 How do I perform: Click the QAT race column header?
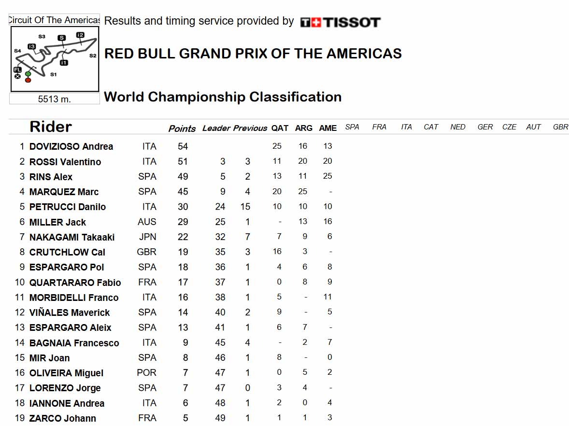click(280, 128)
